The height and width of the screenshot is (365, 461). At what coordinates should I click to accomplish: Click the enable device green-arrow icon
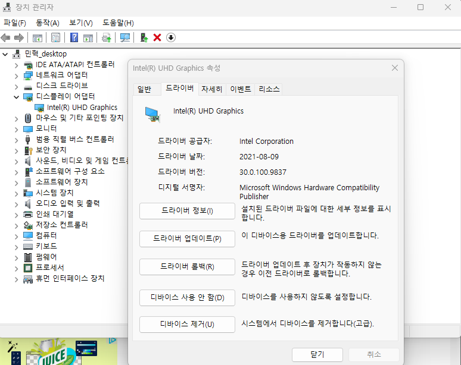click(x=144, y=37)
